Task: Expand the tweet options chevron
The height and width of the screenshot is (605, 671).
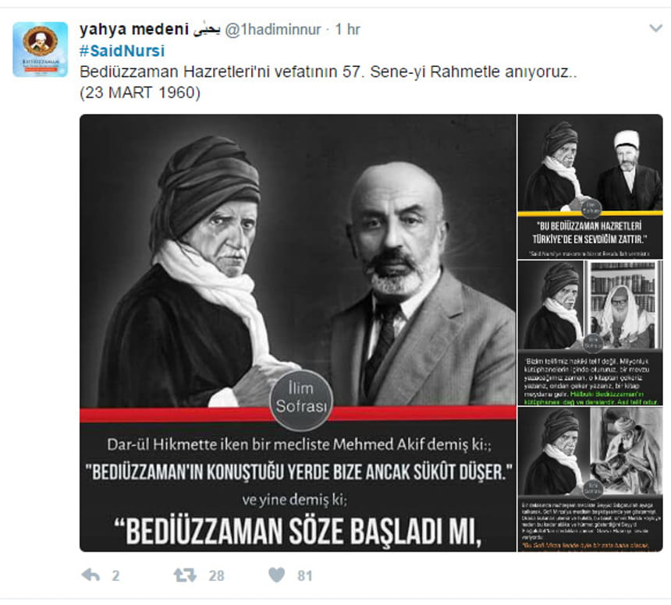Action: pos(655,29)
